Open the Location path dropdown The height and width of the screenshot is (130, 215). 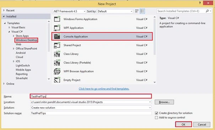(x=150, y=102)
